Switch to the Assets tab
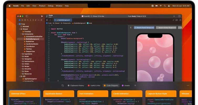Image resolution: width=198 pixels, height=105 pixels. 126,85
